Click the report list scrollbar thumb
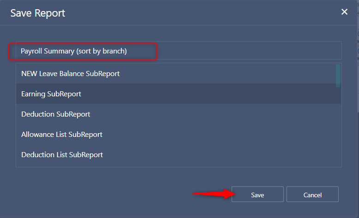 click(x=338, y=76)
